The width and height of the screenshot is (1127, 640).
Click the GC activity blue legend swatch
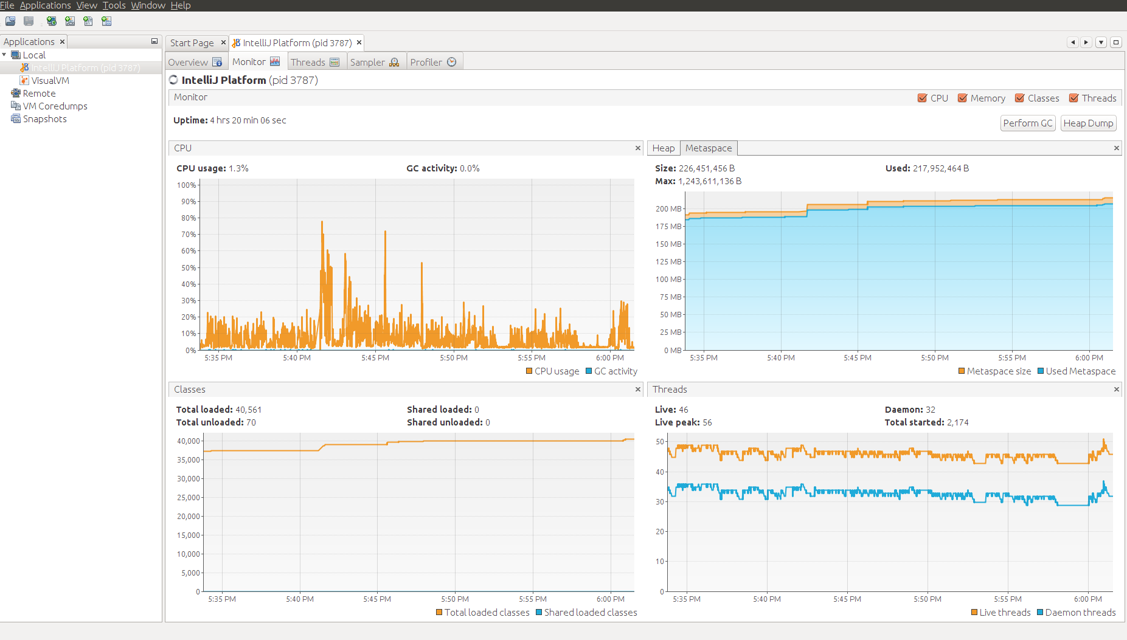pos(589,371)
